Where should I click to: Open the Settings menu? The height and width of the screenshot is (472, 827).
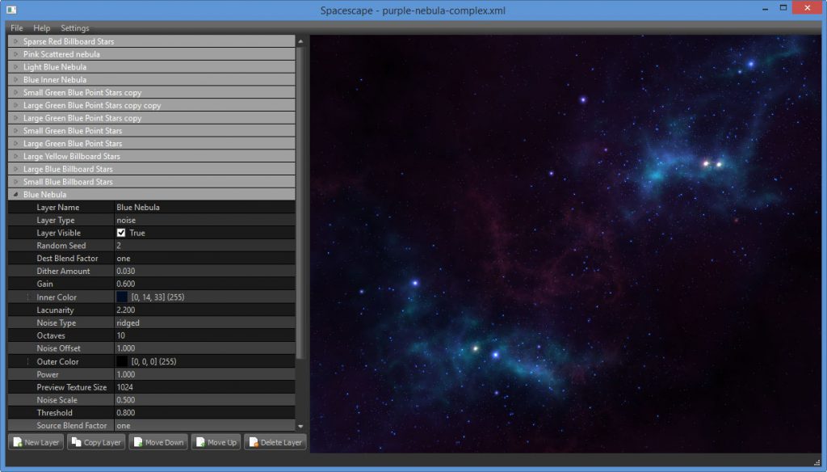[x=74, y=27]
